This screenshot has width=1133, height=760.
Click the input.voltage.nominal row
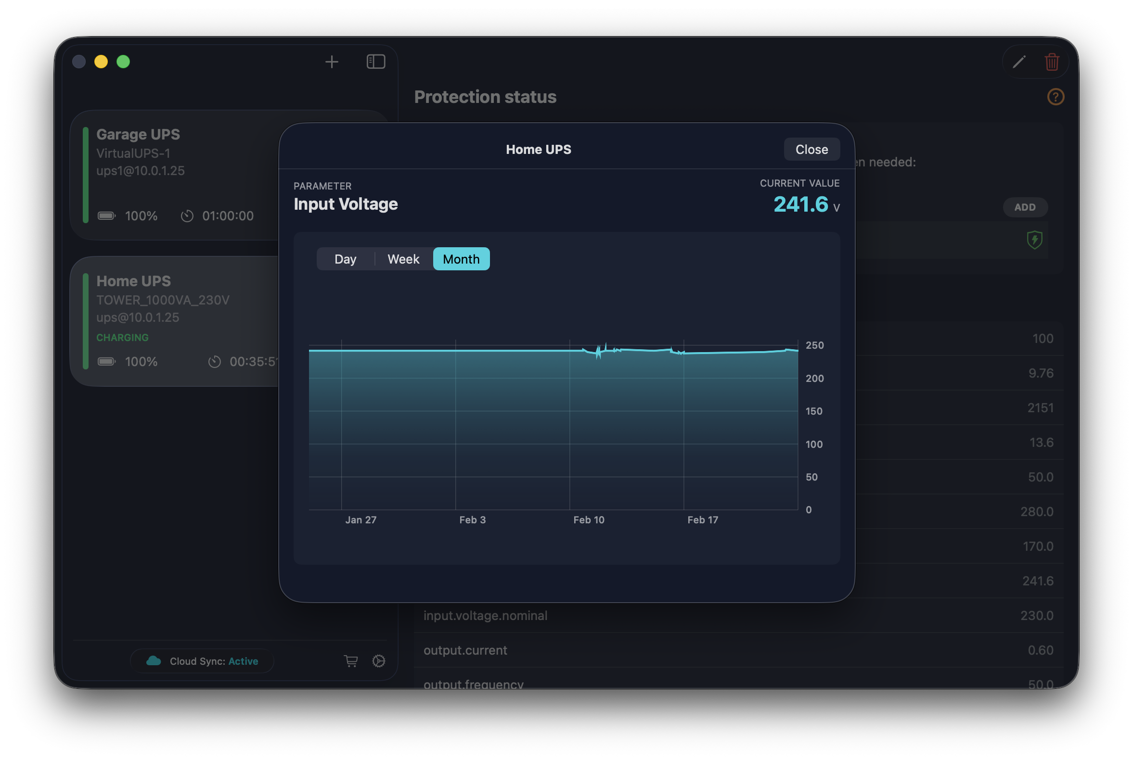(738, 615)
